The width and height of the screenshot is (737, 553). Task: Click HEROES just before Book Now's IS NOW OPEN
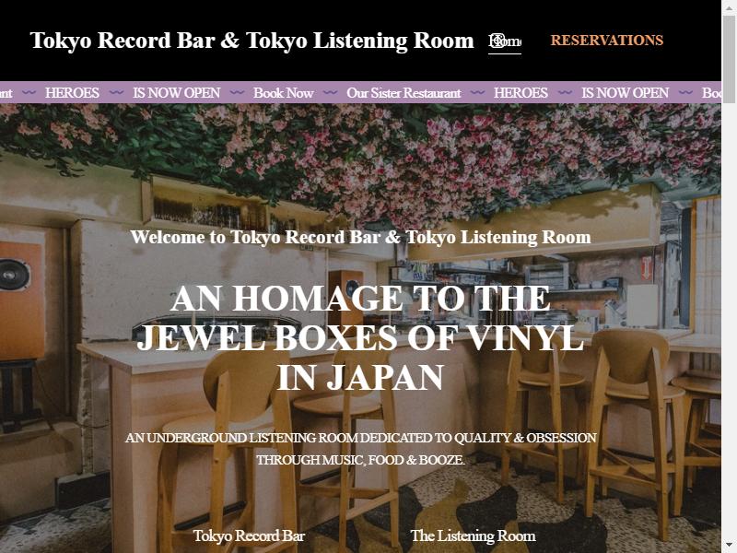tap(72, 93)
